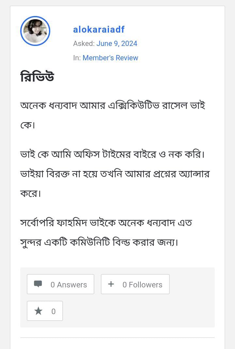Click the paragraph thanking রাসেল ভাই

(x=113, y=106)
